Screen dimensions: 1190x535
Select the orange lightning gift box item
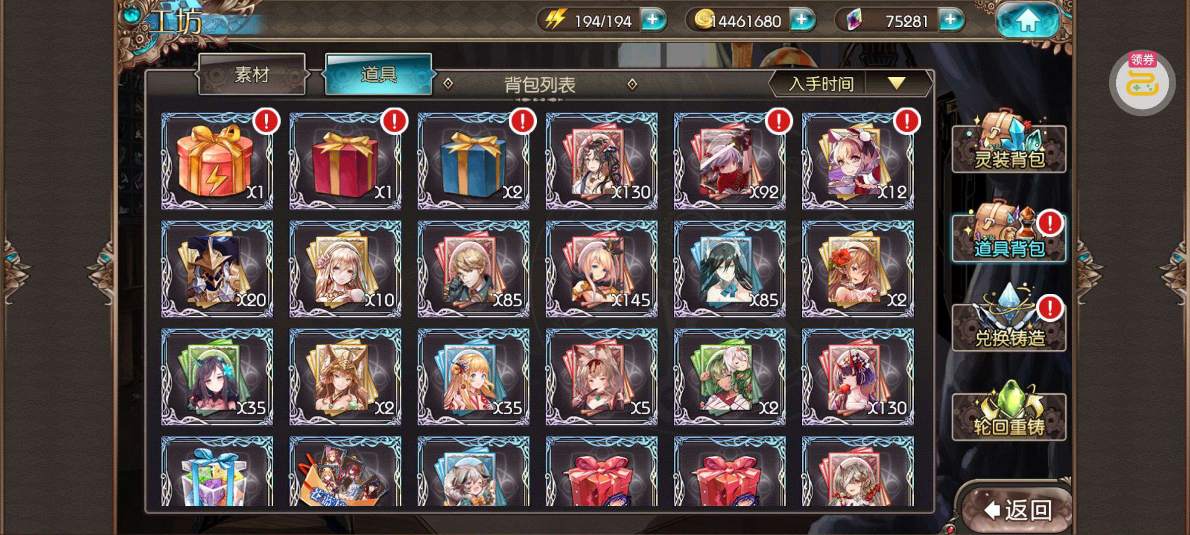(x=217, y=161)
